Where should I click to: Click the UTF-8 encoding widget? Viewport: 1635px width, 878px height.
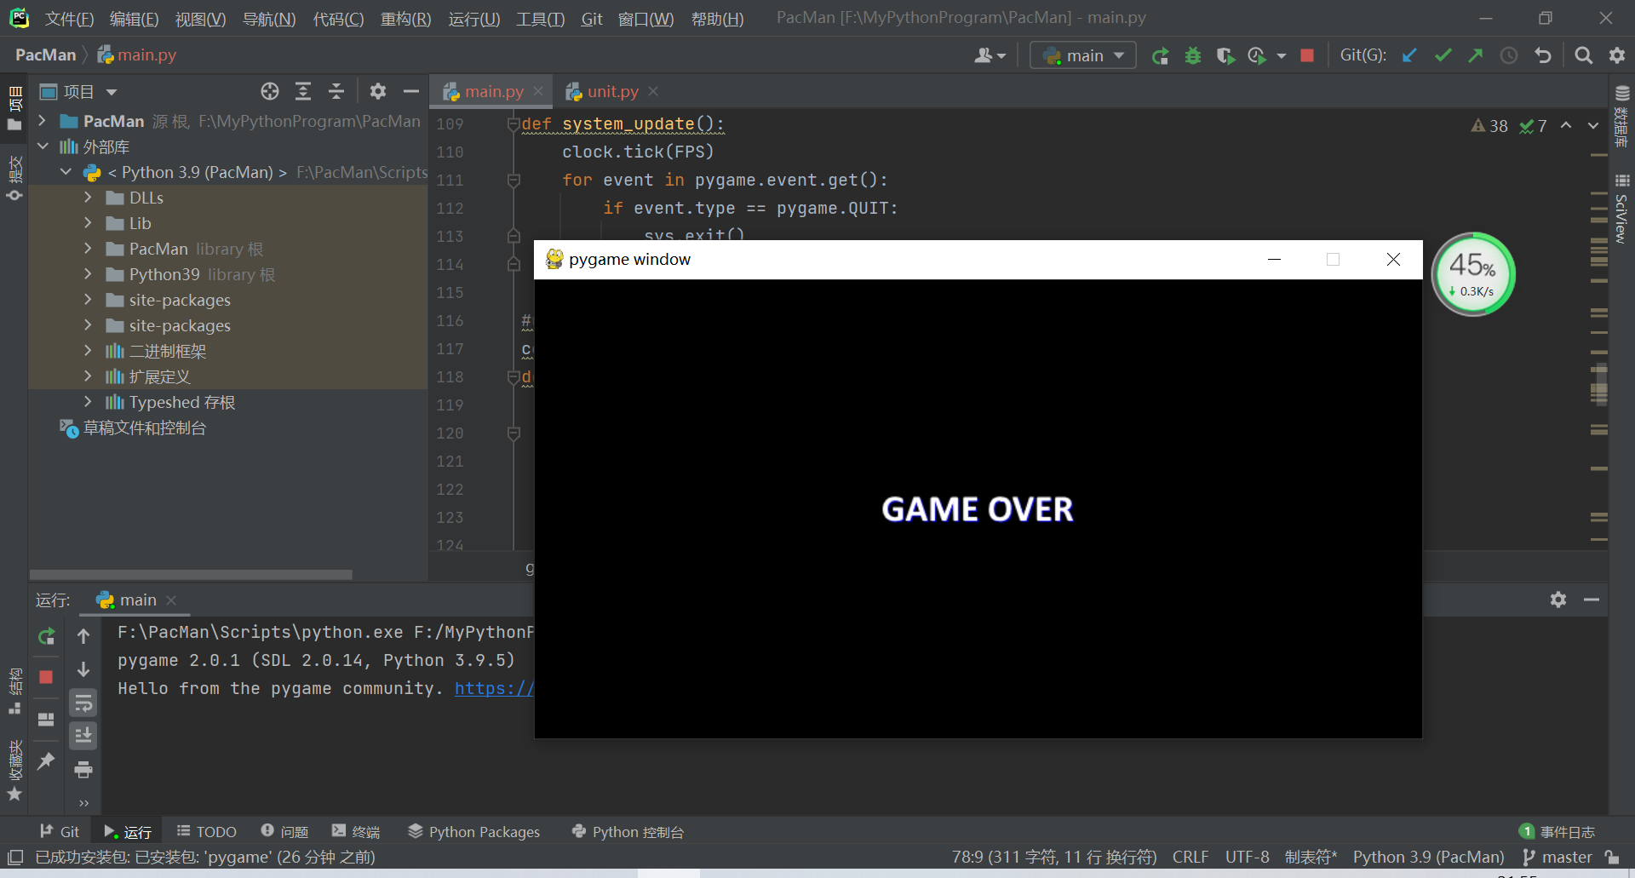[1247, 857]
